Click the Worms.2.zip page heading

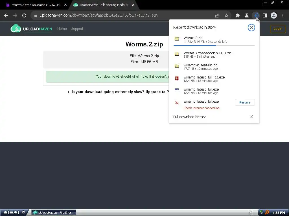[x=144, y=44]
